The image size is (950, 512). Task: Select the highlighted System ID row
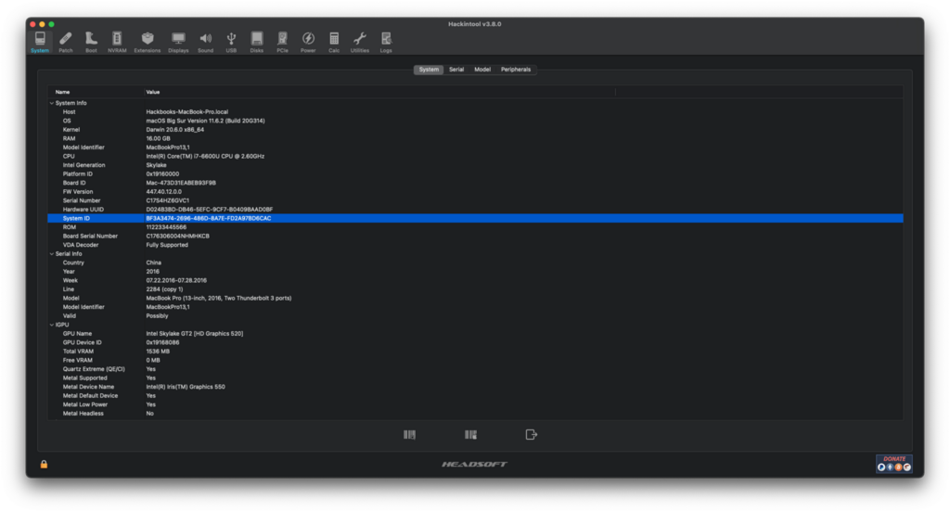click(476, 218)
